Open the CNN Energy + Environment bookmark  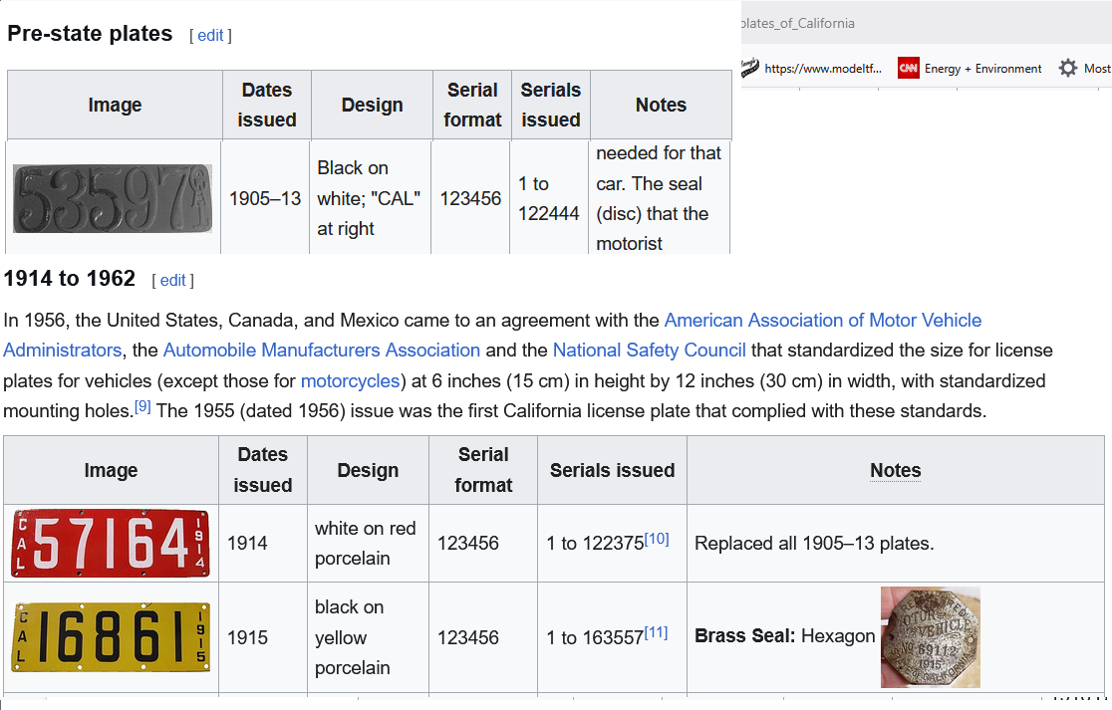pos(970,69)
